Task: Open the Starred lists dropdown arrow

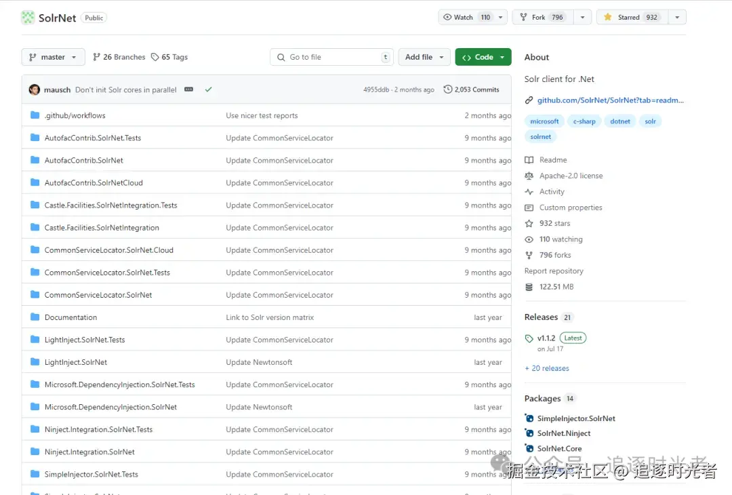Action: [x=677, y=17]
